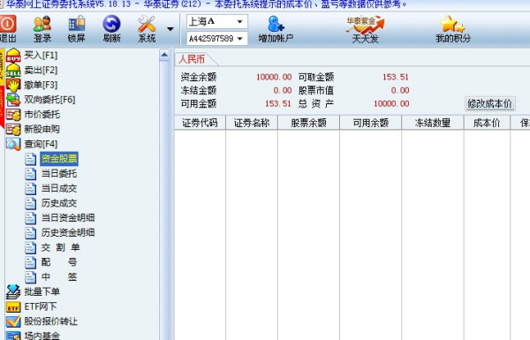
Task: Refresh data with the 刷新 icon
Action: coord(111,24)
